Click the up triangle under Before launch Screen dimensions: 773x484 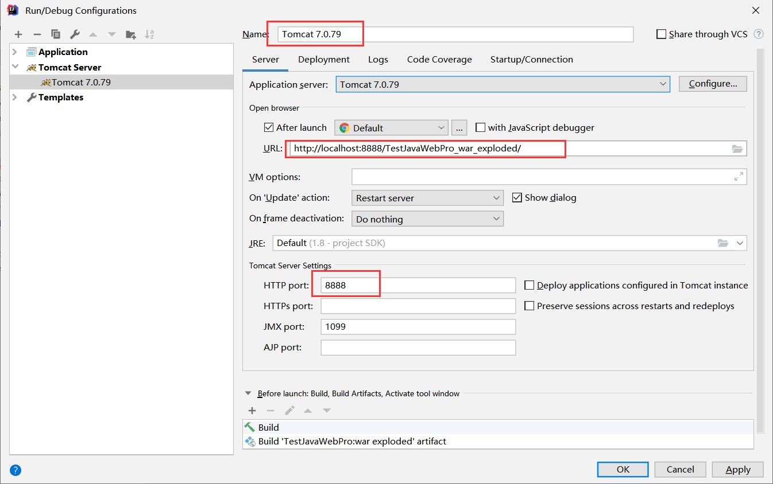(x=308, y=411)
